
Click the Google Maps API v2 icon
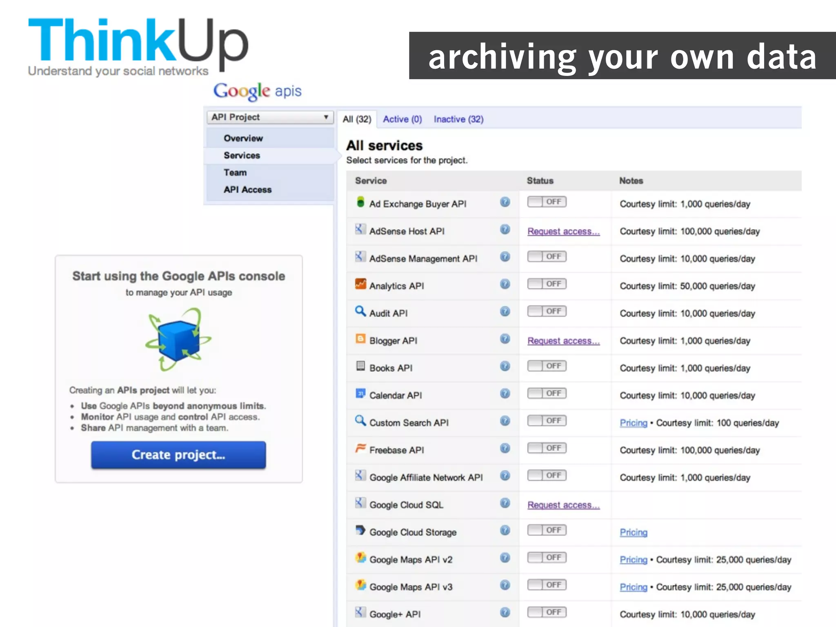360,558
